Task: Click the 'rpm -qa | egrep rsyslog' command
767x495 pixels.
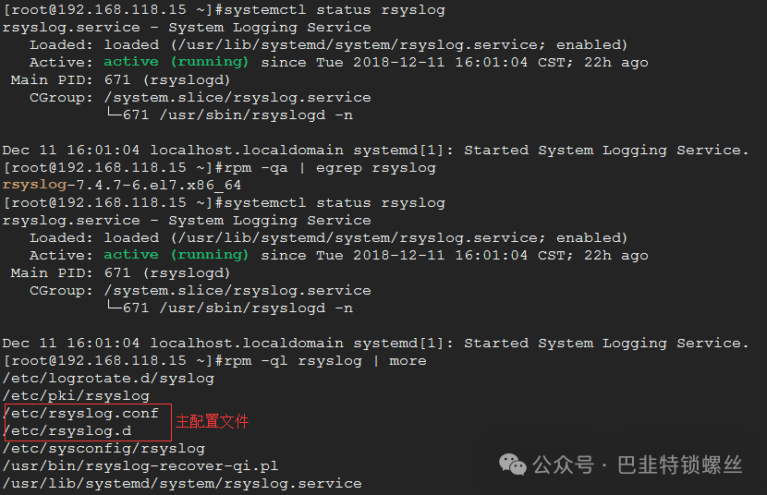Action: [329, 167]
